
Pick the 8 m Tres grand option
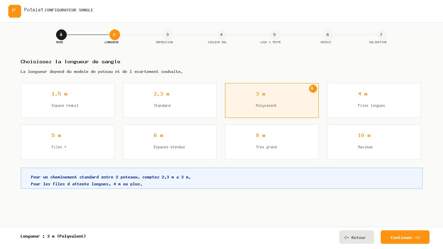point(272,142)
